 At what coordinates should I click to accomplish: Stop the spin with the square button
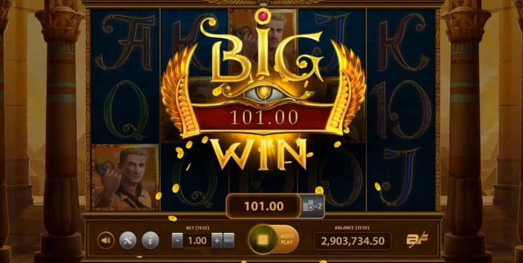pos(263,239)
